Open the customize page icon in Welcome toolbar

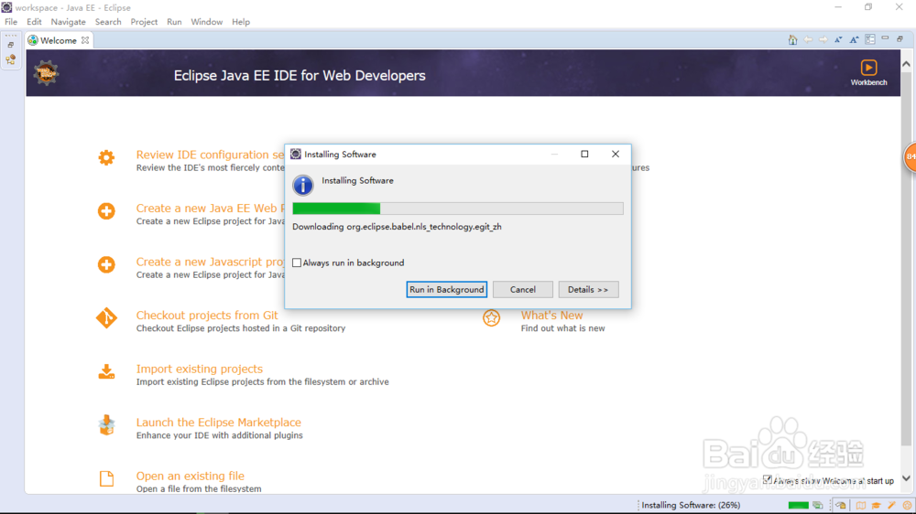pos(870,39)
